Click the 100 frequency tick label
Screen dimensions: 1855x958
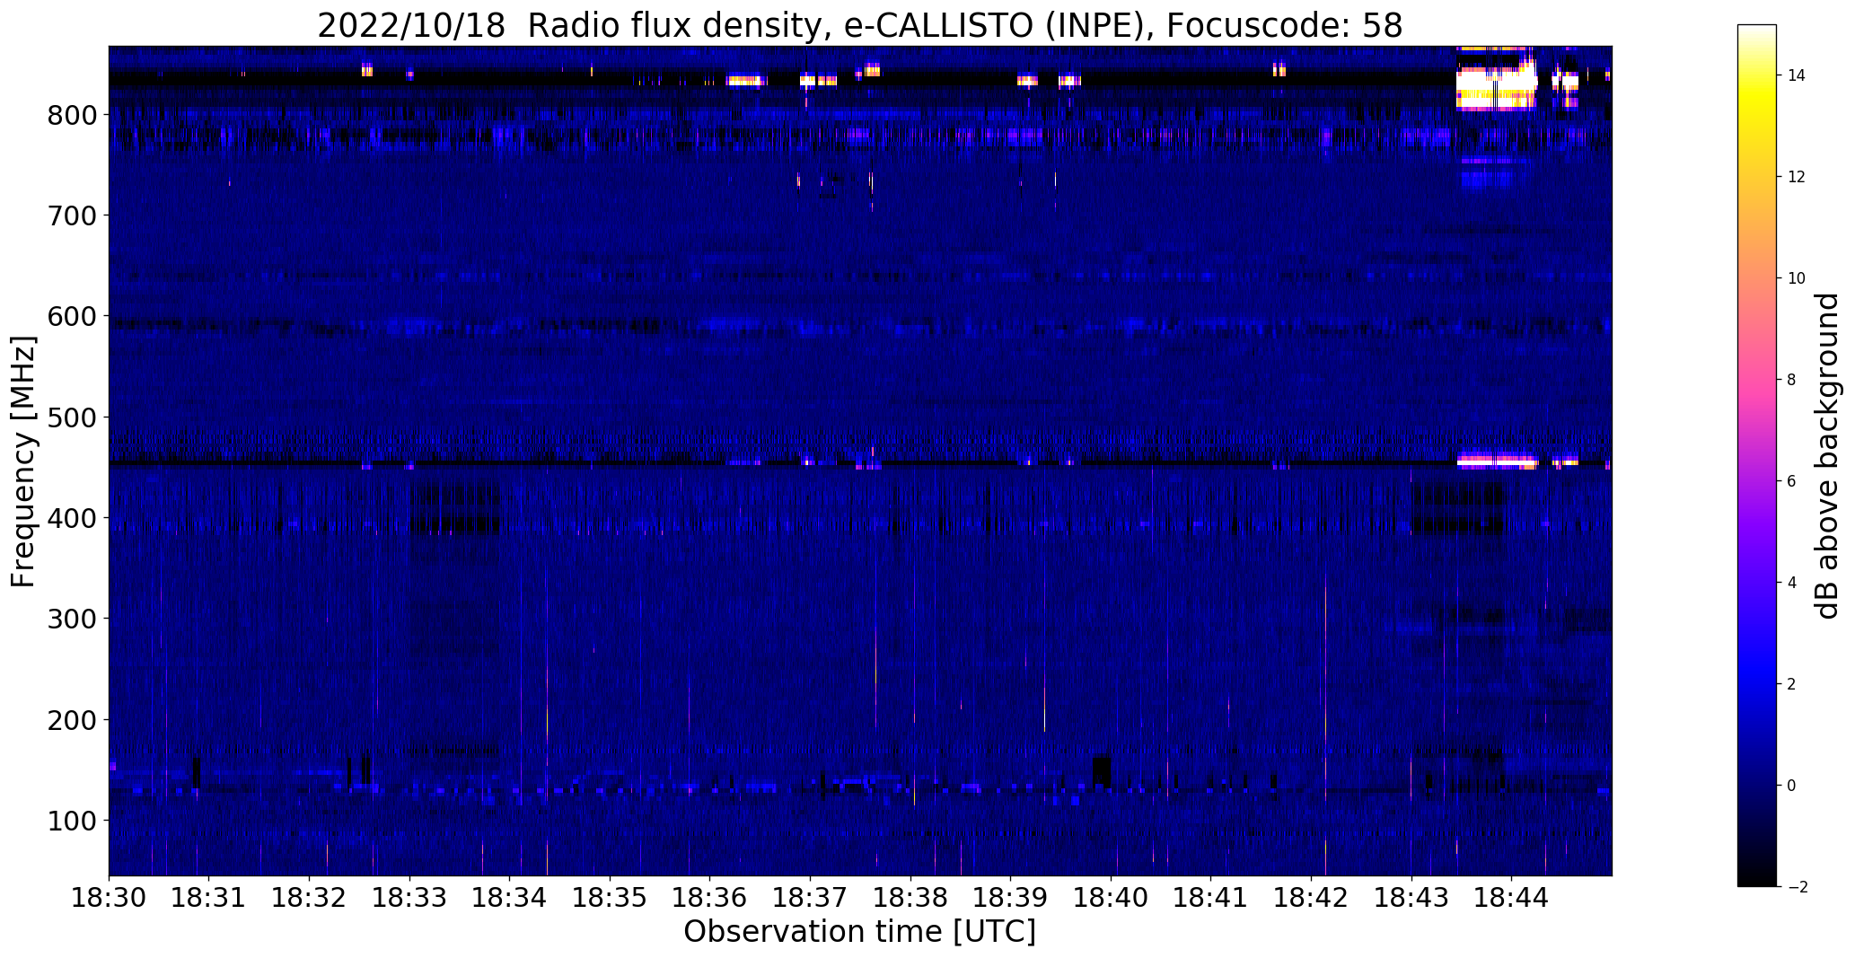(74, 821)
